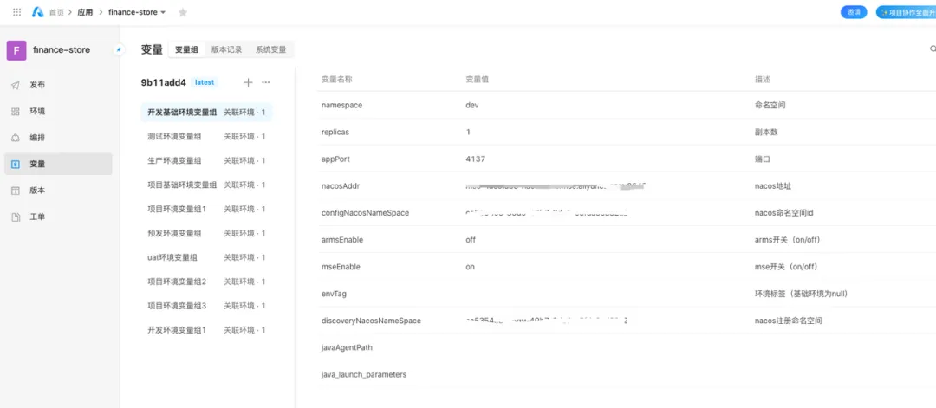Click the replicas variable name

click(x=335, y=132)
